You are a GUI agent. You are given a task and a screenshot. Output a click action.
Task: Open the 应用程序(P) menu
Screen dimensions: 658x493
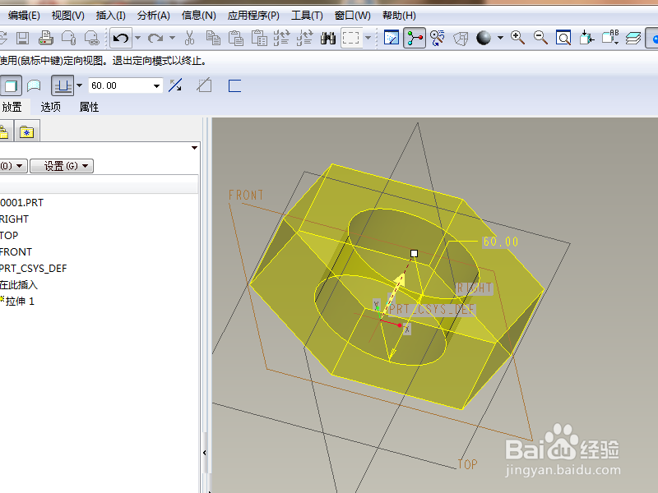pos(253,16)
